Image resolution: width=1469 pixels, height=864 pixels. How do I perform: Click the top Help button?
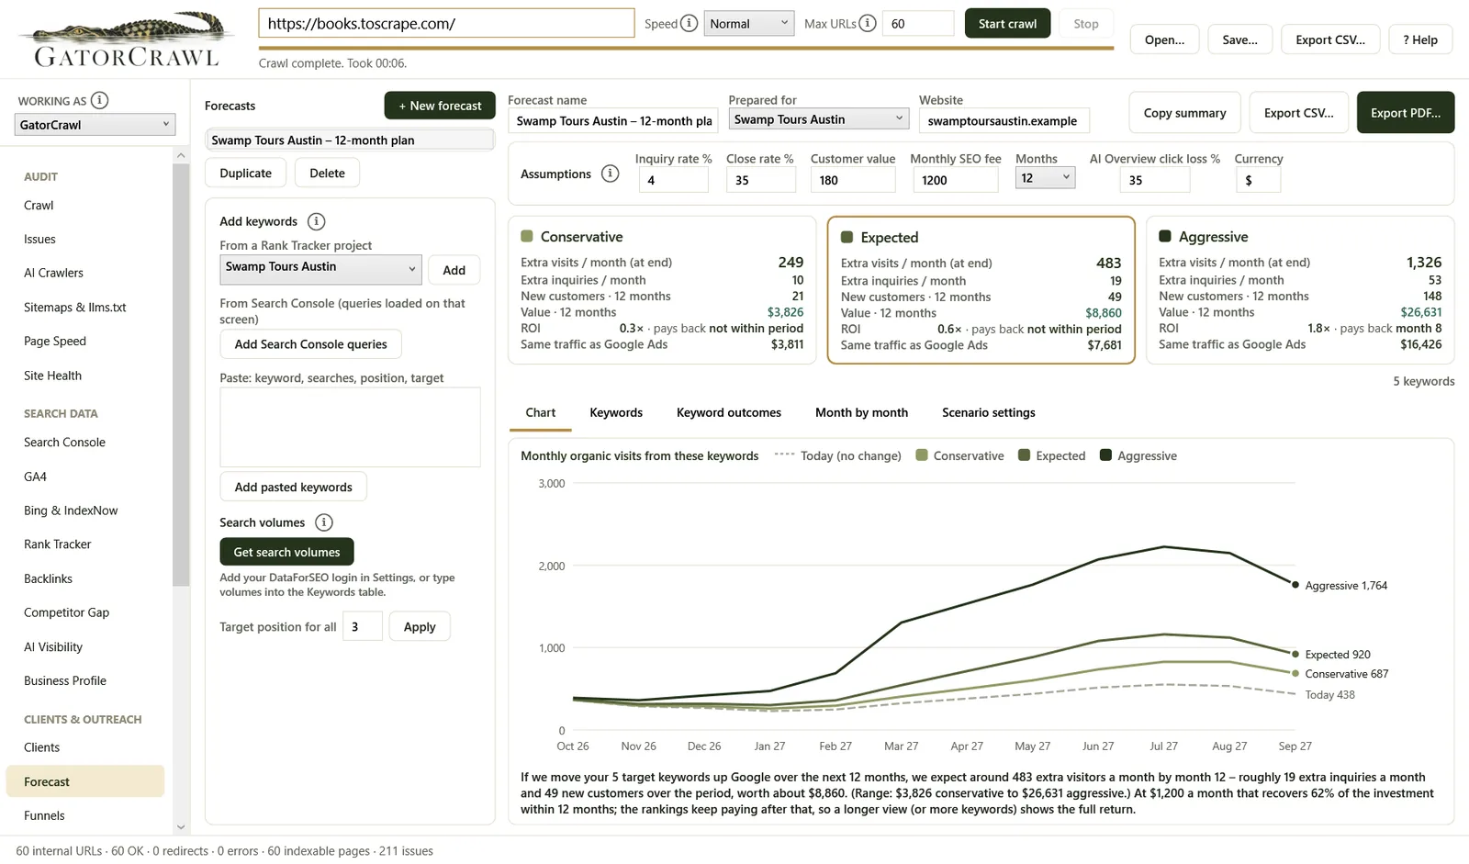pos(1420,39)
